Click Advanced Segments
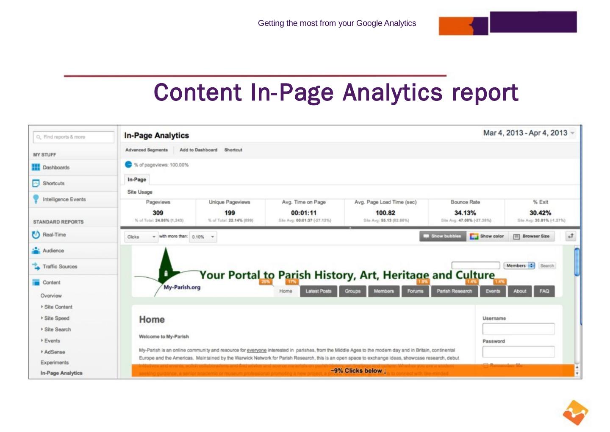 [147, 150]
